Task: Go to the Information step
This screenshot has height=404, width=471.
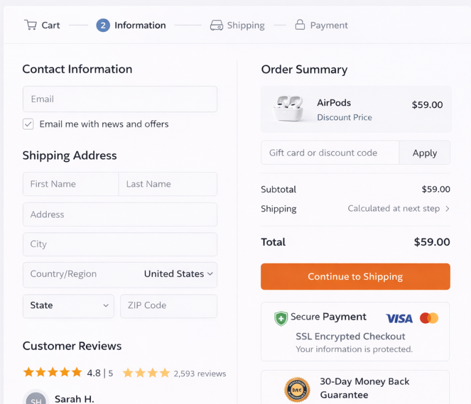Action: pos(131,25)
